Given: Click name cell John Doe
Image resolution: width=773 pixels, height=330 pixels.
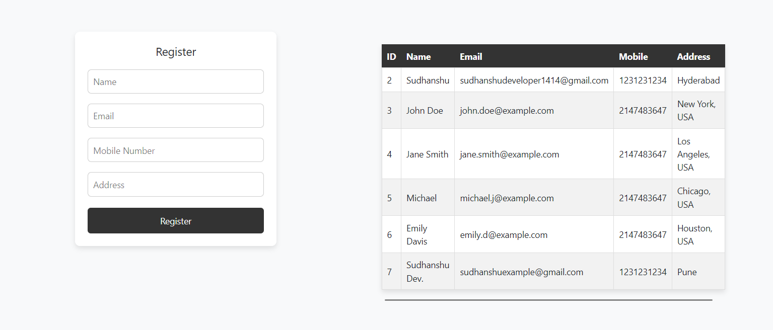Looking at the screenshot, I should coord(428,110).
